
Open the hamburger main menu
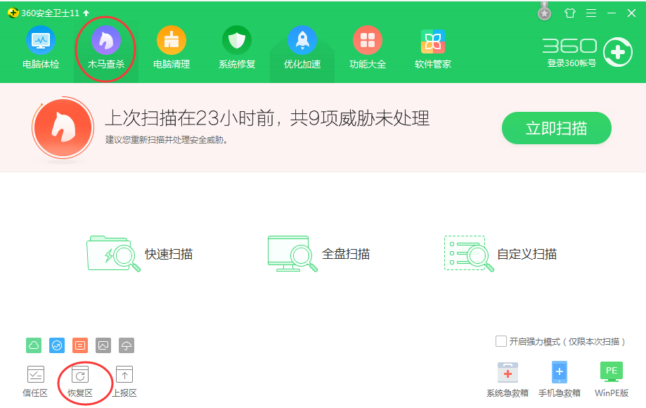[x=591, y=13]
